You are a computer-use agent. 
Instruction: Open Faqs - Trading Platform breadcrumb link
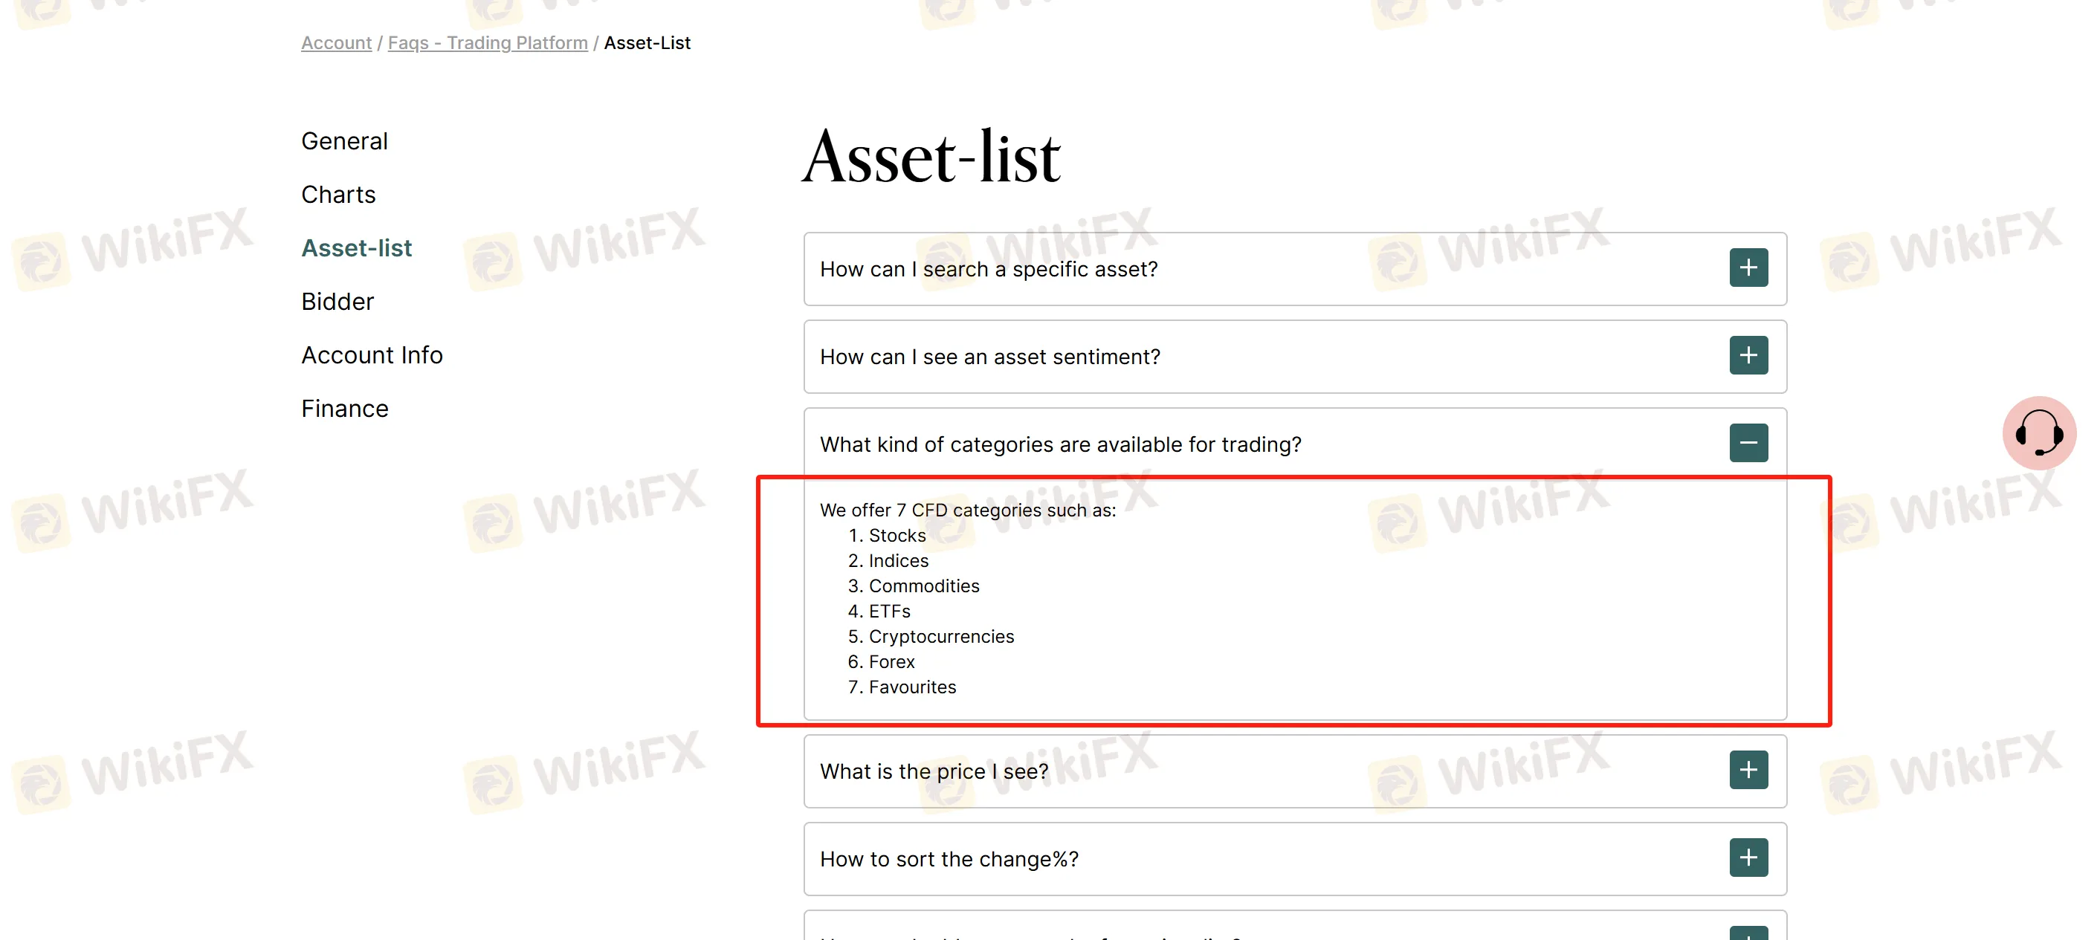[x=488, y=43]
